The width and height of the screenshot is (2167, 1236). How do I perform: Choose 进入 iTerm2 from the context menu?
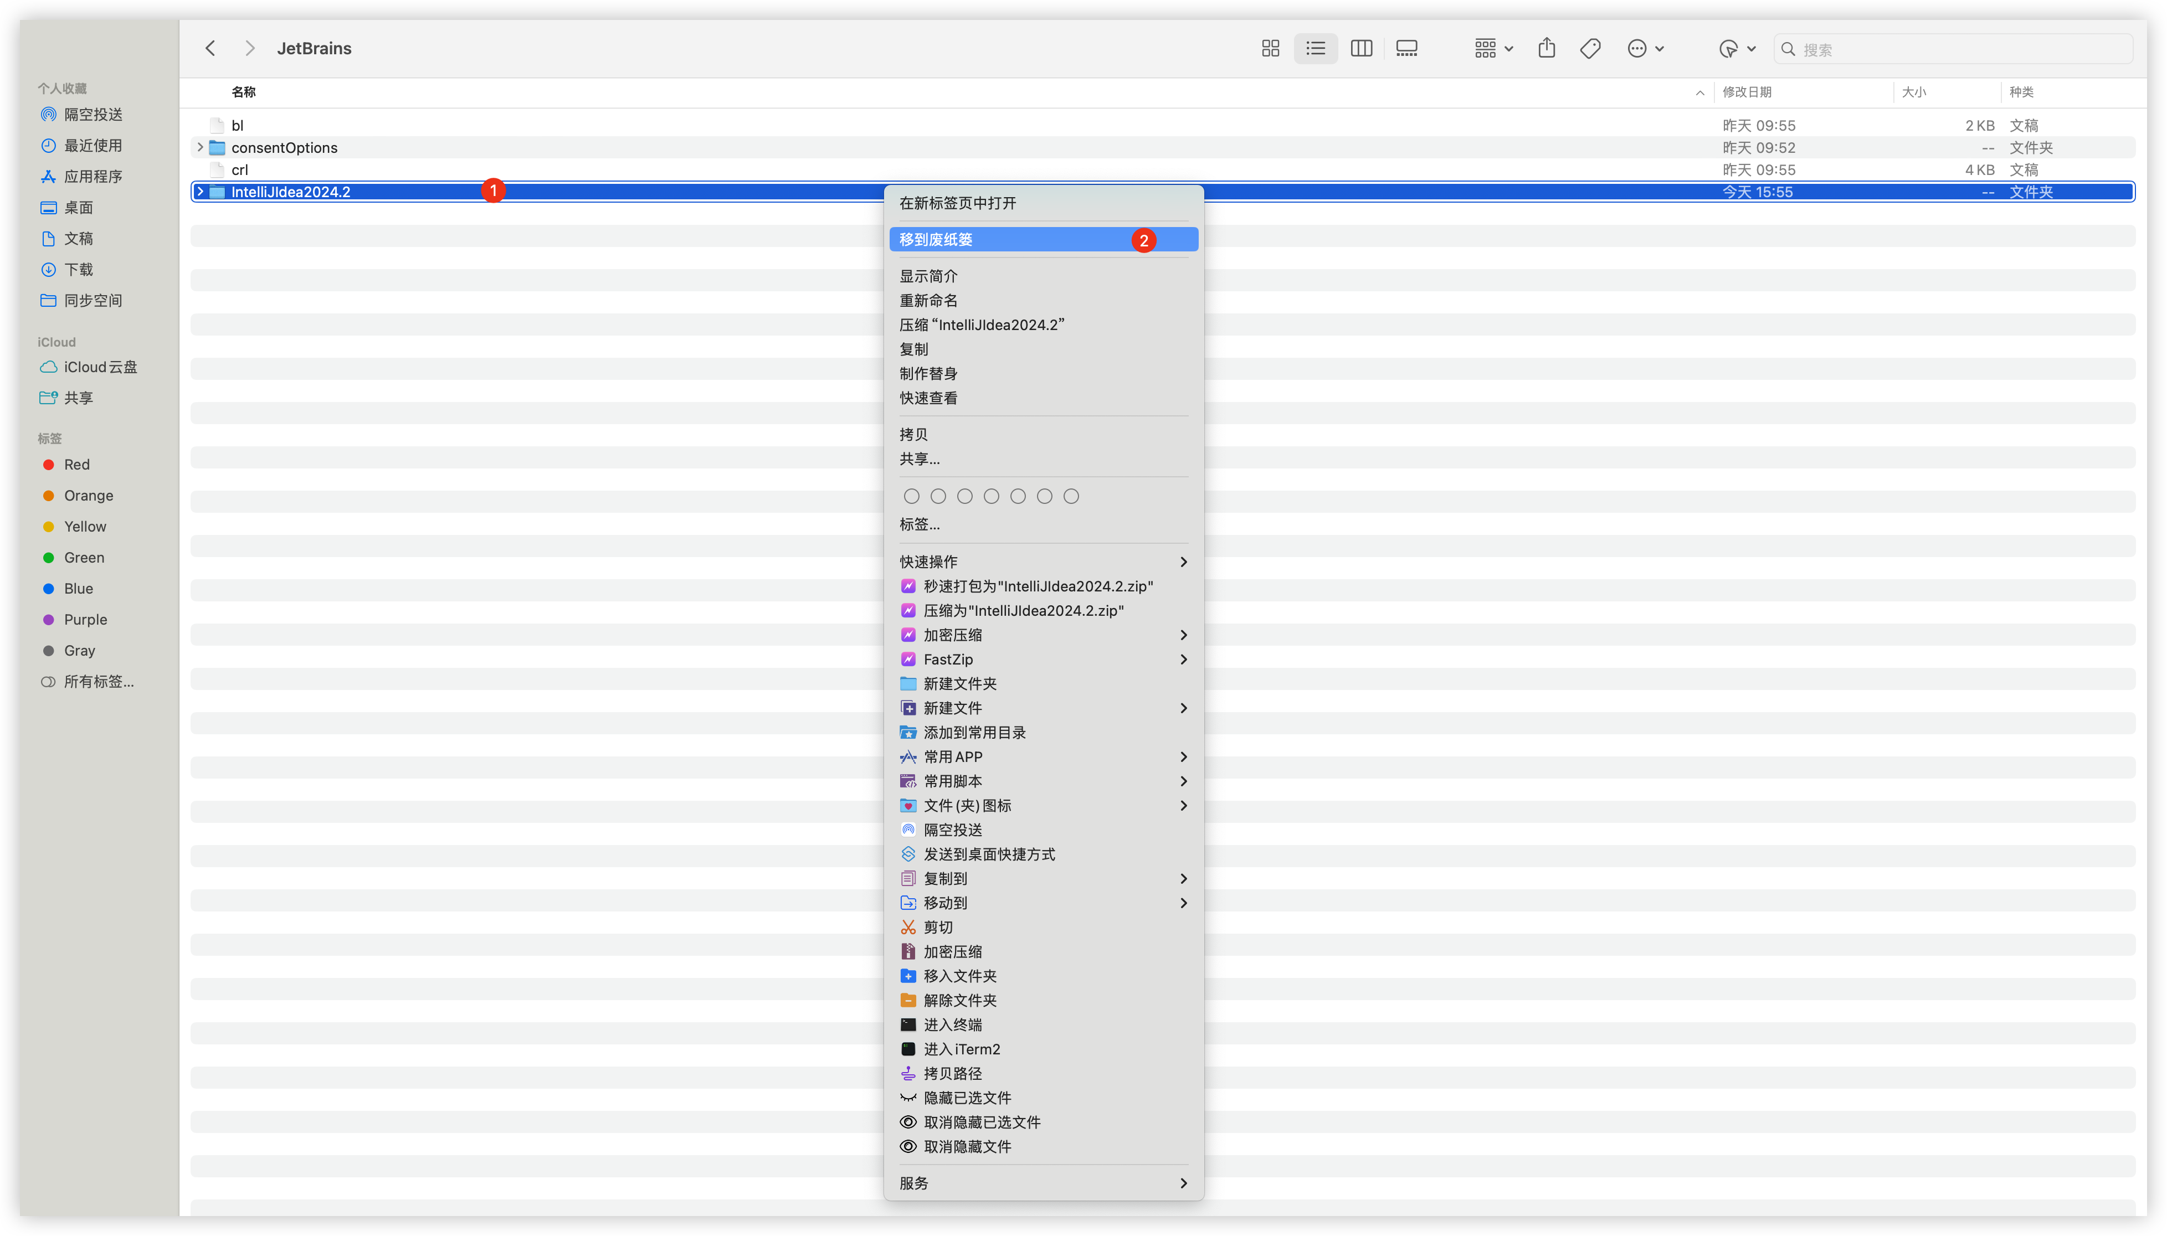point(961,1049)
